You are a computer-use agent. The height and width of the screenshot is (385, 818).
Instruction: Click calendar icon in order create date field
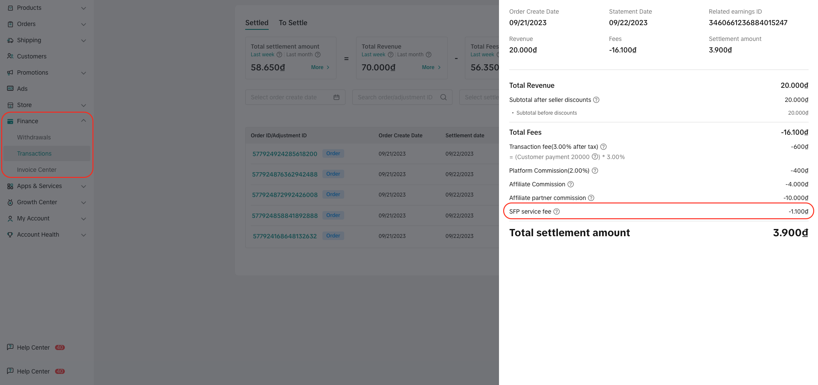[x=336, y=97]
